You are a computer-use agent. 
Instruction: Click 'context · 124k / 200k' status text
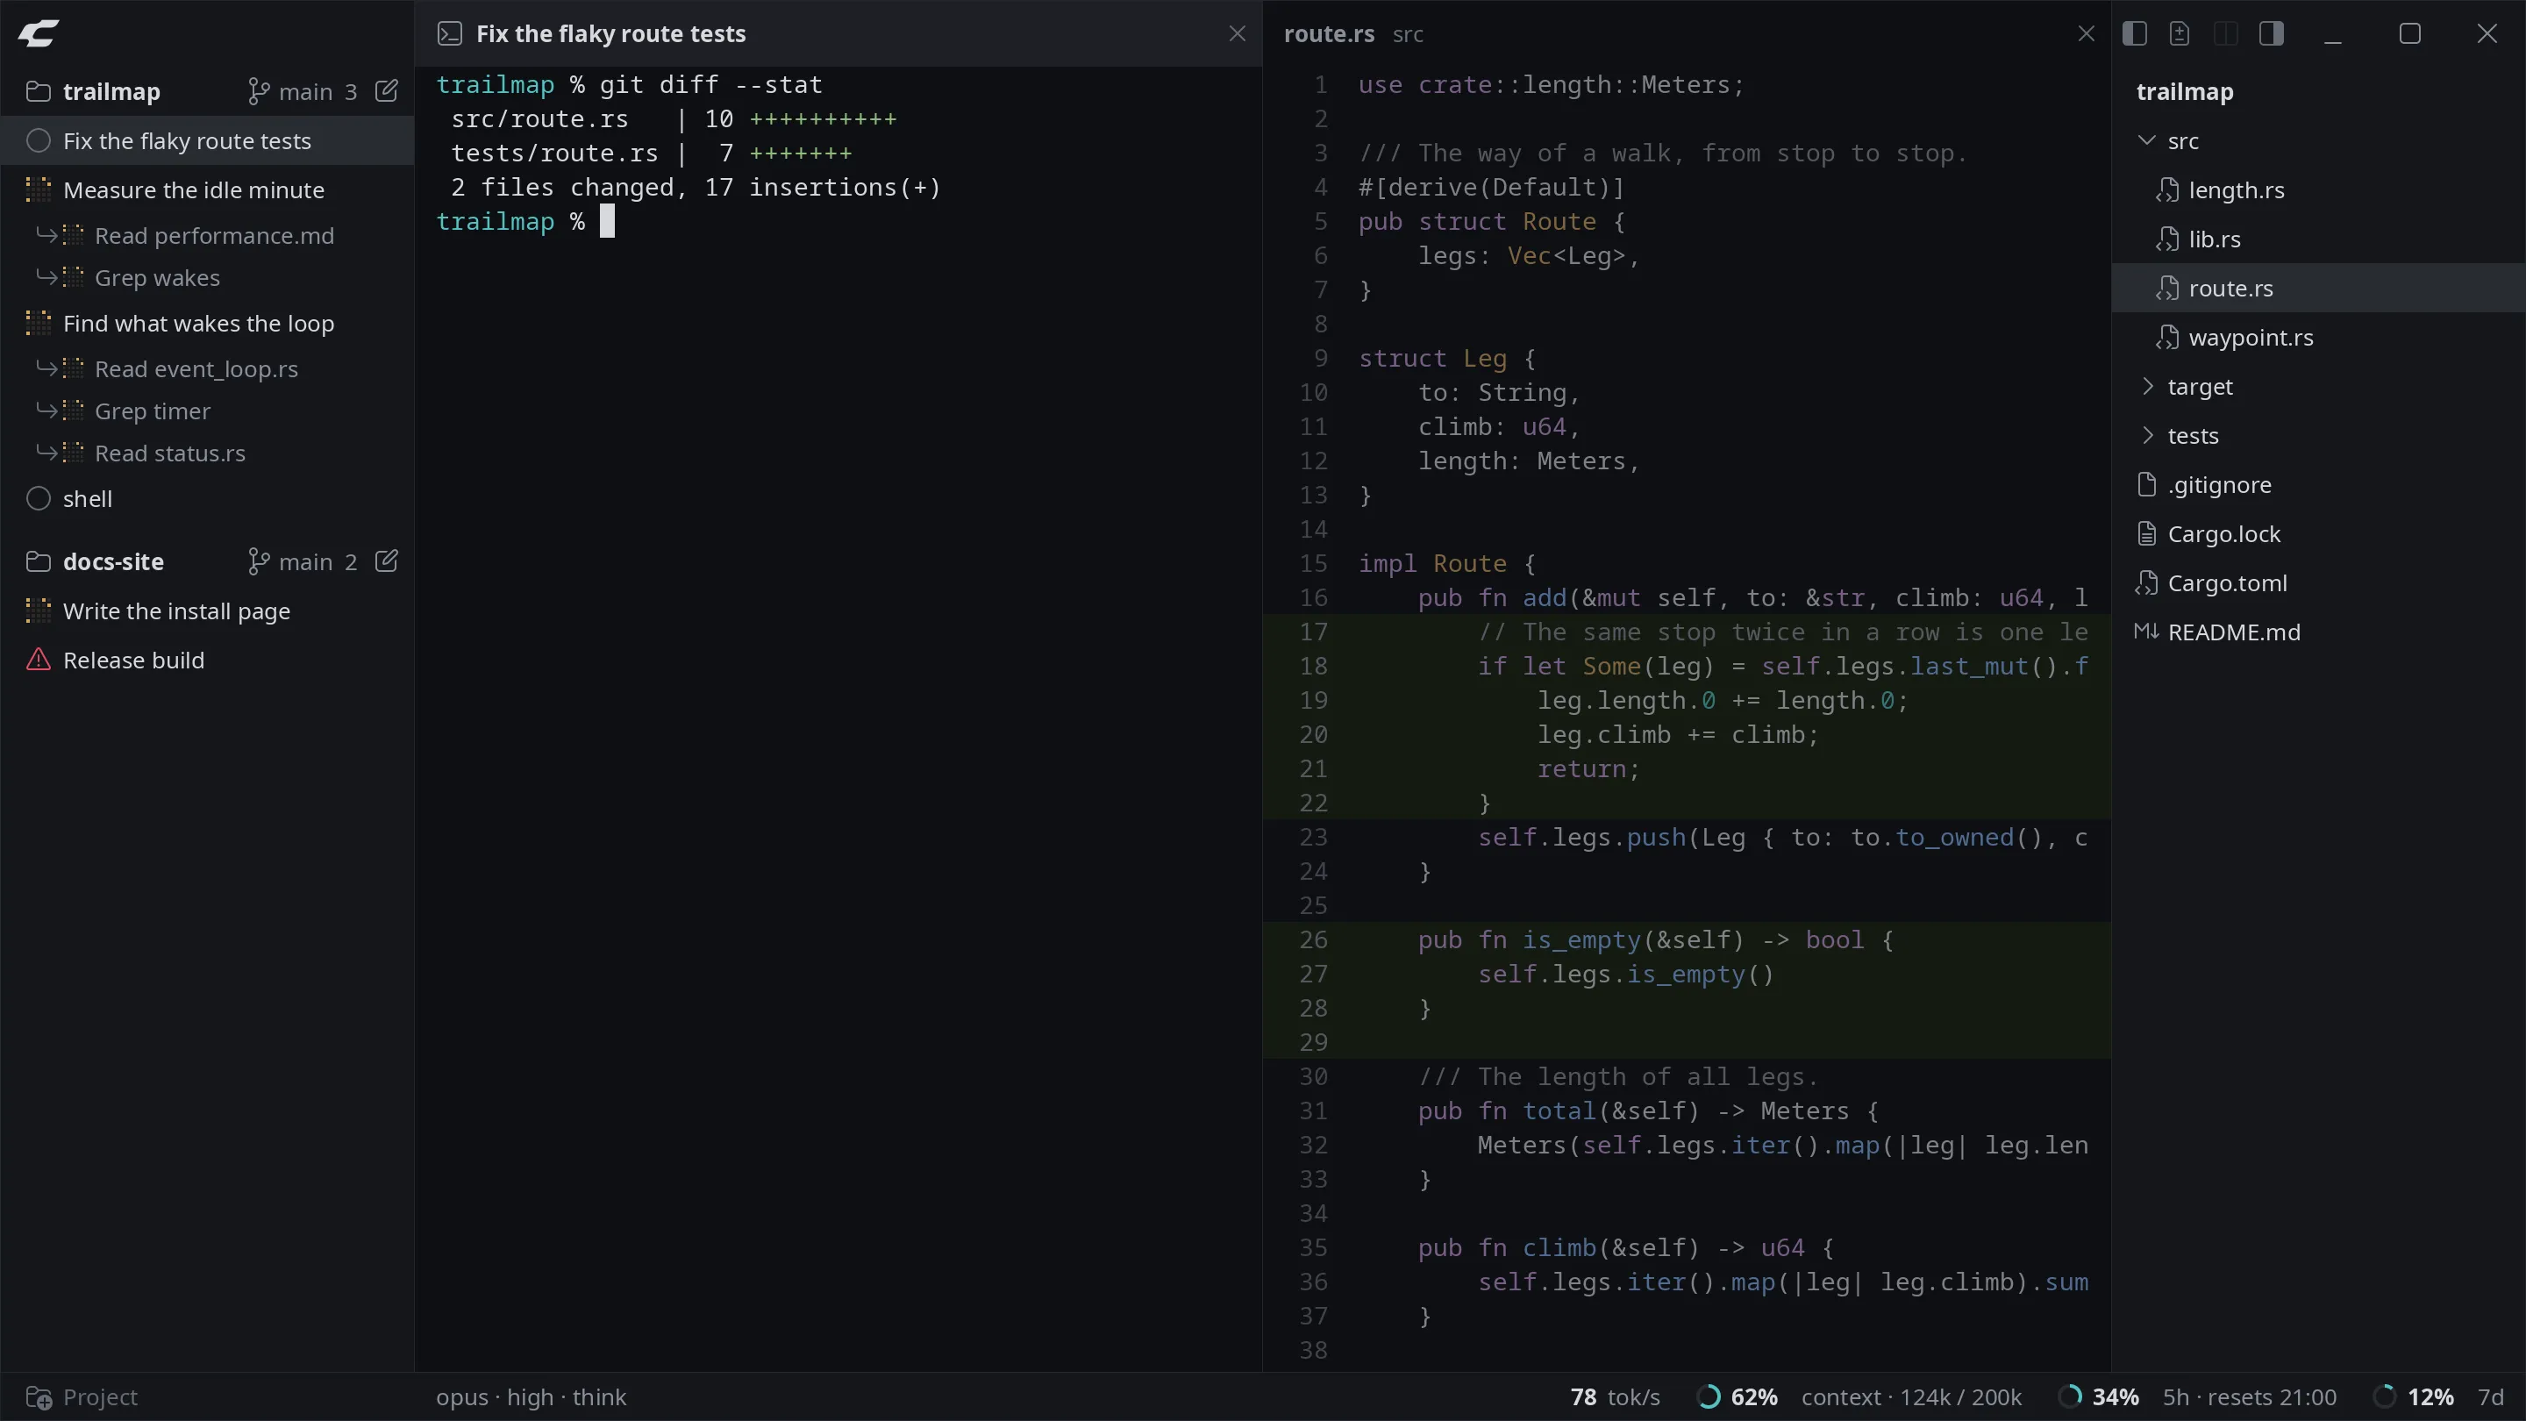[x=1911, y=1396]
